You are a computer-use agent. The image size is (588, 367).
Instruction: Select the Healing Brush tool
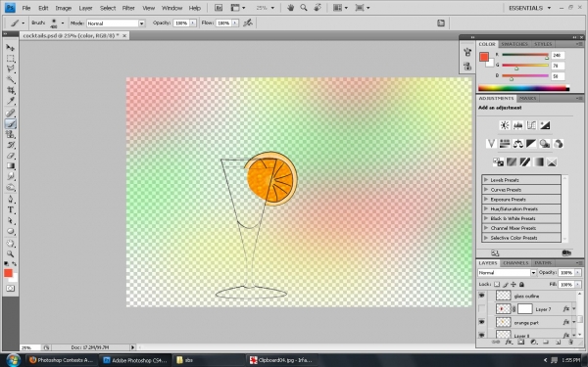click(x=10, y=114)
